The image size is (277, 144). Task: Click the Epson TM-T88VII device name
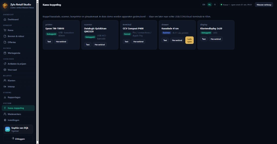tap(55, 29)
